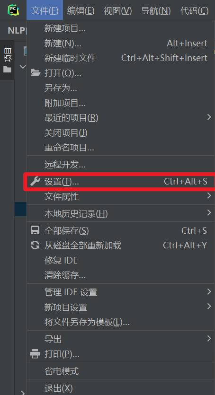Click the open-folder icon beside 打开

(x=36, y=73)
